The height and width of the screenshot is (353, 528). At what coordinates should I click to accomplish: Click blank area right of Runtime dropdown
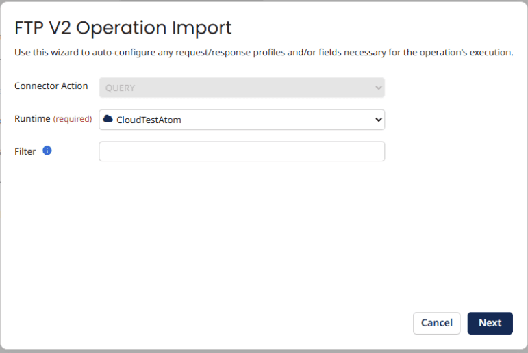coord(452,120)
